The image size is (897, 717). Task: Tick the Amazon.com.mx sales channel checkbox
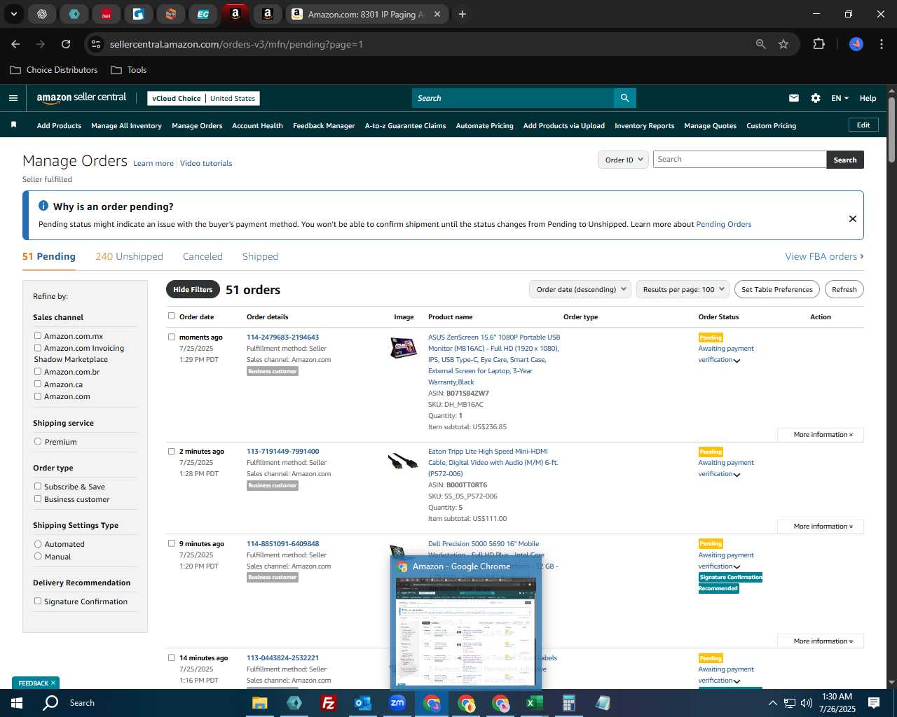point(38,336)
